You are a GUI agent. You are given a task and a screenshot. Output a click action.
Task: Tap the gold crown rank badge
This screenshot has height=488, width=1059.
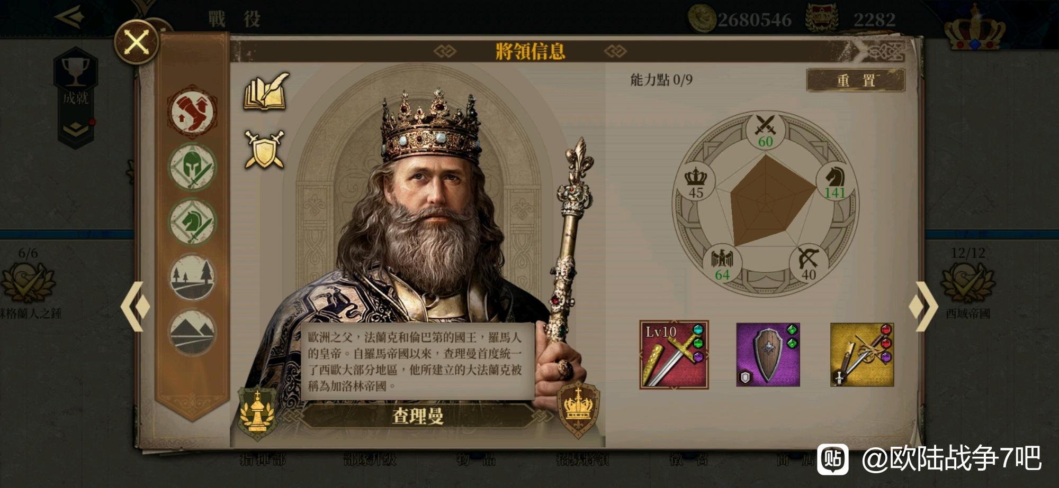tap(578, 409)
